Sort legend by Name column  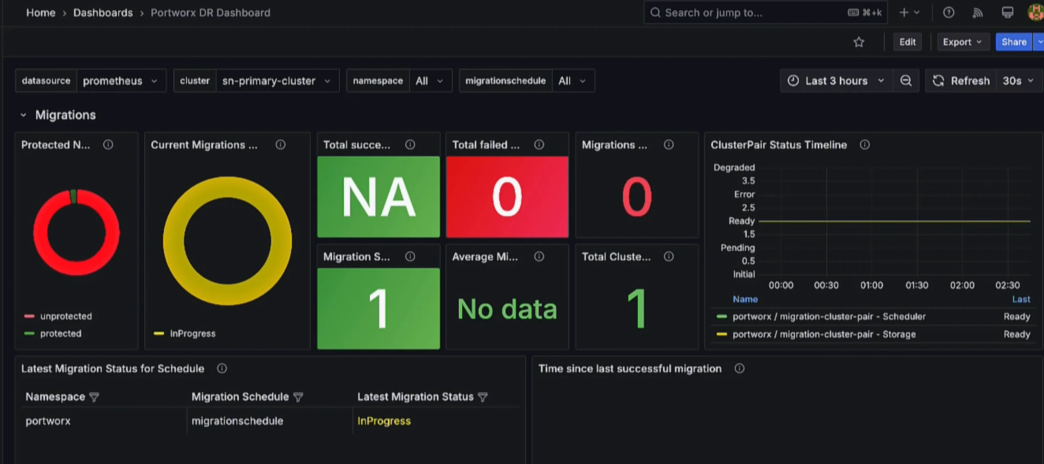point(745,299)
